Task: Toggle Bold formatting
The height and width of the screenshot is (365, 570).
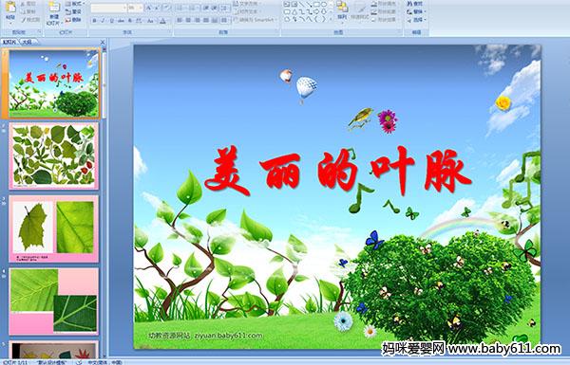Action: coord(94,21)
